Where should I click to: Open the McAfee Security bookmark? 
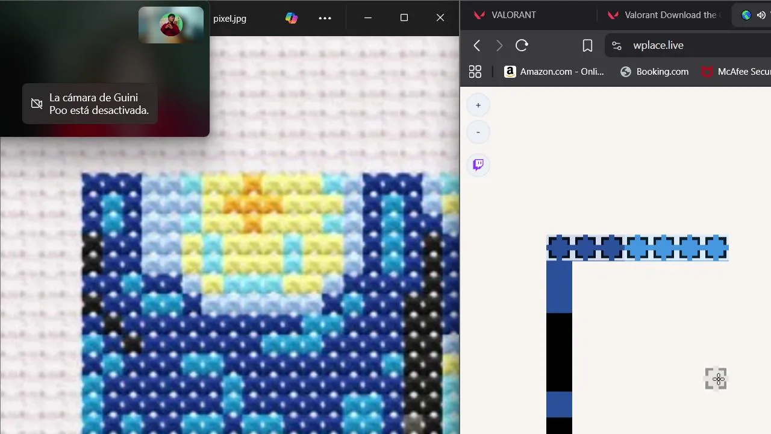(736, 72)
